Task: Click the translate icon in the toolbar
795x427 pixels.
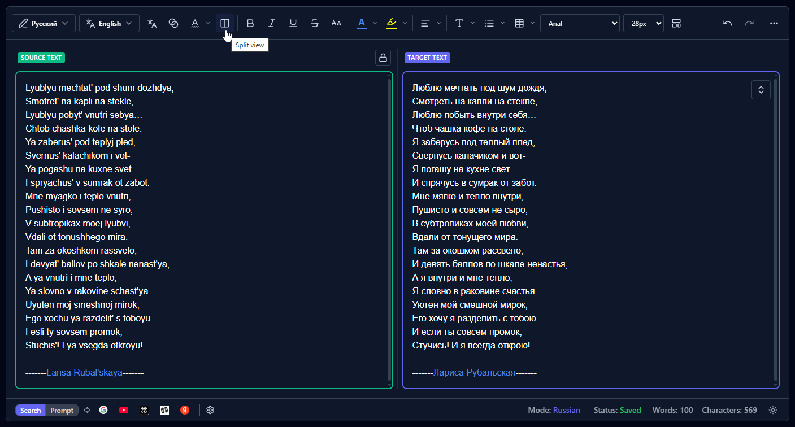Action: [152, 23]
